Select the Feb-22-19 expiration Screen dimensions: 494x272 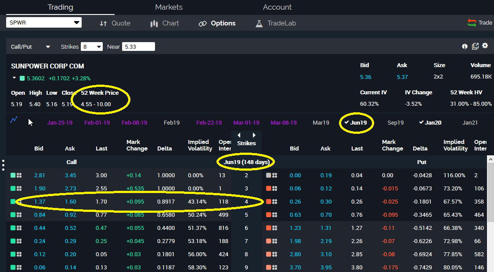(x=209, y=123)
